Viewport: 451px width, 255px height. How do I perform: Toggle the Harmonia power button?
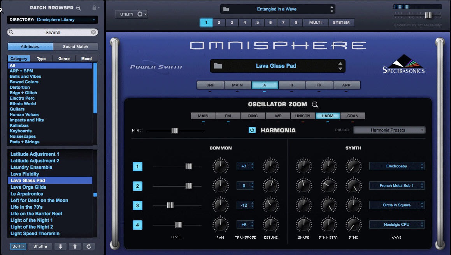click(252, 130)
